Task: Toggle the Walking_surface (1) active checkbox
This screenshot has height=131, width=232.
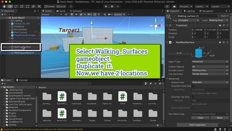Action: pyautogui.click(x=175, y=16)
